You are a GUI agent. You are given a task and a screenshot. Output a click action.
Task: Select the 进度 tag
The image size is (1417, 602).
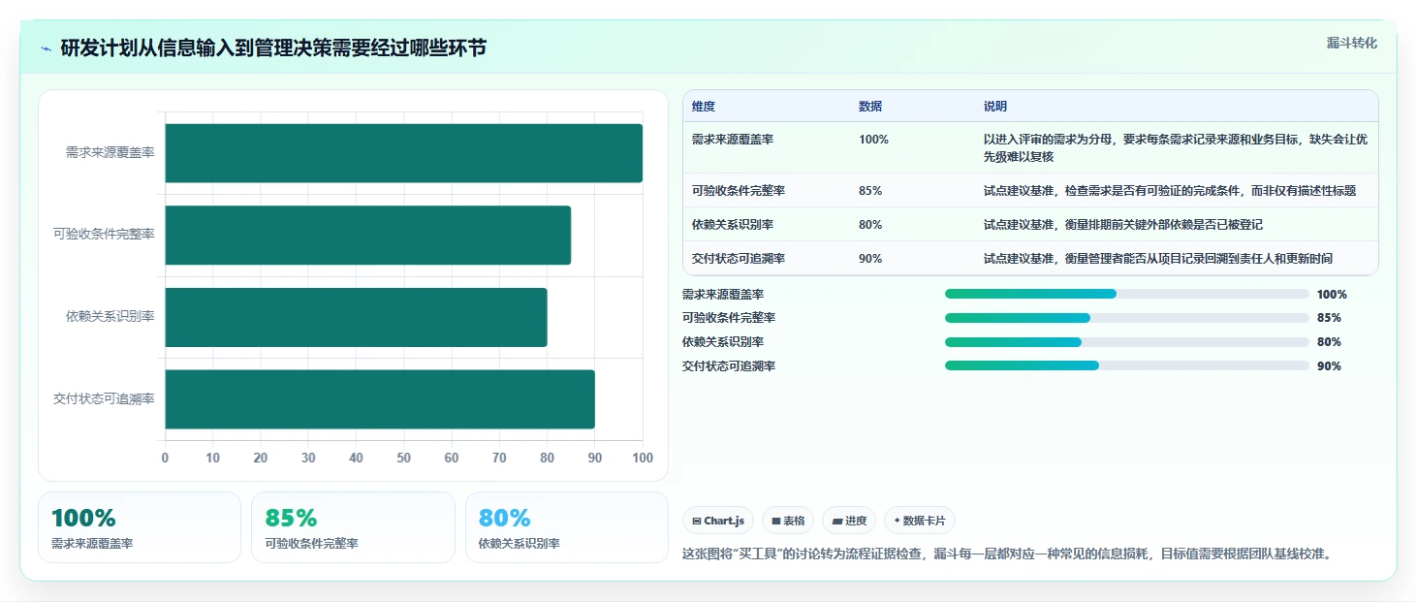(x=849, y=521)
